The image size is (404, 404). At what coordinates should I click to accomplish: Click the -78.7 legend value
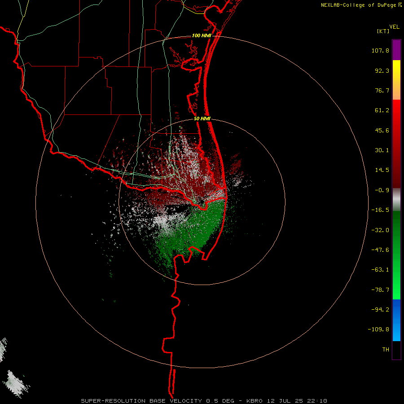tap(380, 290)
